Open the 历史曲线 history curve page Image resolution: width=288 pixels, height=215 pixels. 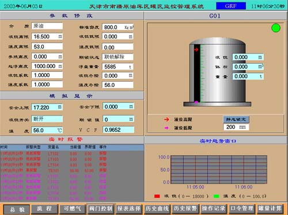(x=157, y=209)
